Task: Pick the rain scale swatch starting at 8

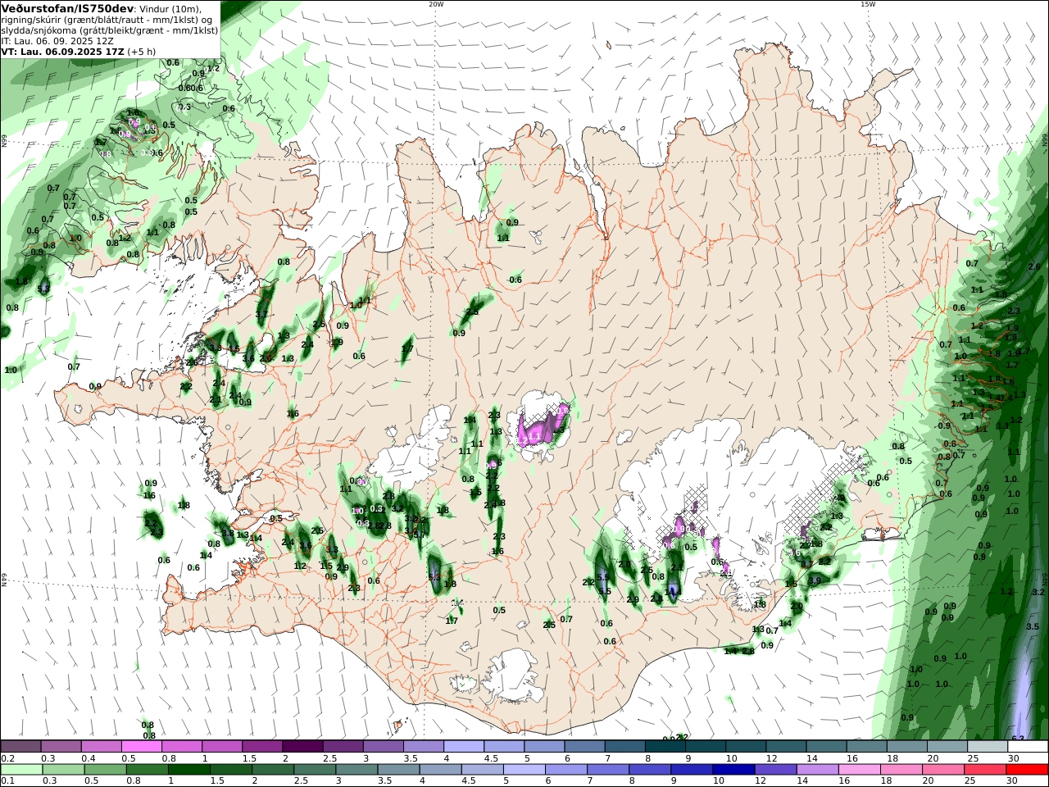Action: (x=650, y=770)
